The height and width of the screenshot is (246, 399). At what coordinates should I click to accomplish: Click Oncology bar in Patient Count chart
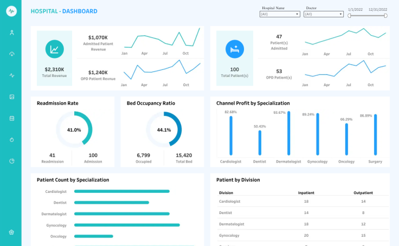94,236
